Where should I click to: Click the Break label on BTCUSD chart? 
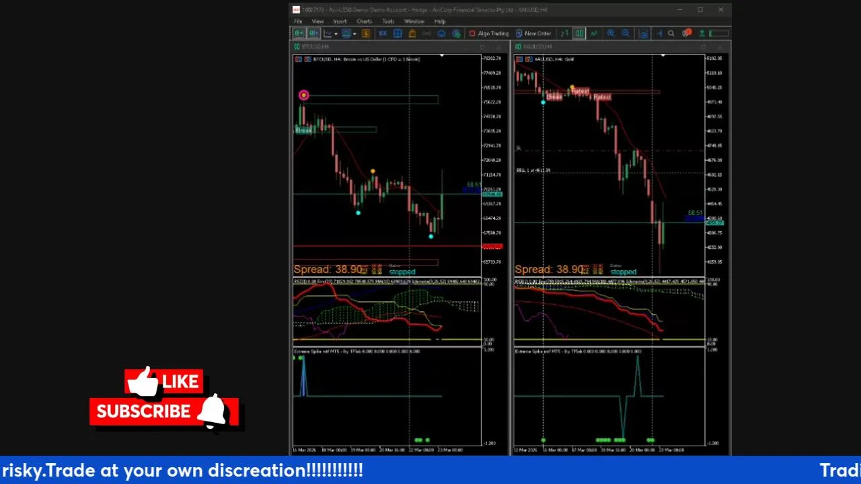[x=303, y=130]
